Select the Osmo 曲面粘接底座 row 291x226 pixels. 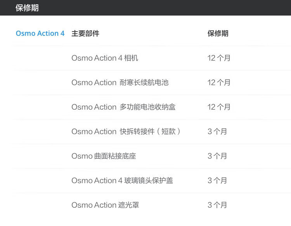click(104, 156)
